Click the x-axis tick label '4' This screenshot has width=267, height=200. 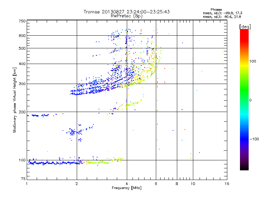click(127, 184)
